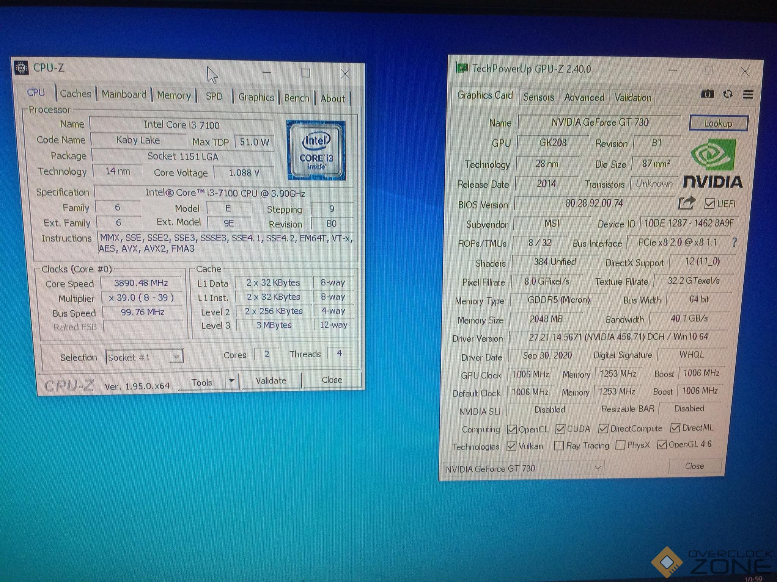Expand the Tools dropdown arrow
This screenshot has height=582, width=777.
[x=231, y=381]
